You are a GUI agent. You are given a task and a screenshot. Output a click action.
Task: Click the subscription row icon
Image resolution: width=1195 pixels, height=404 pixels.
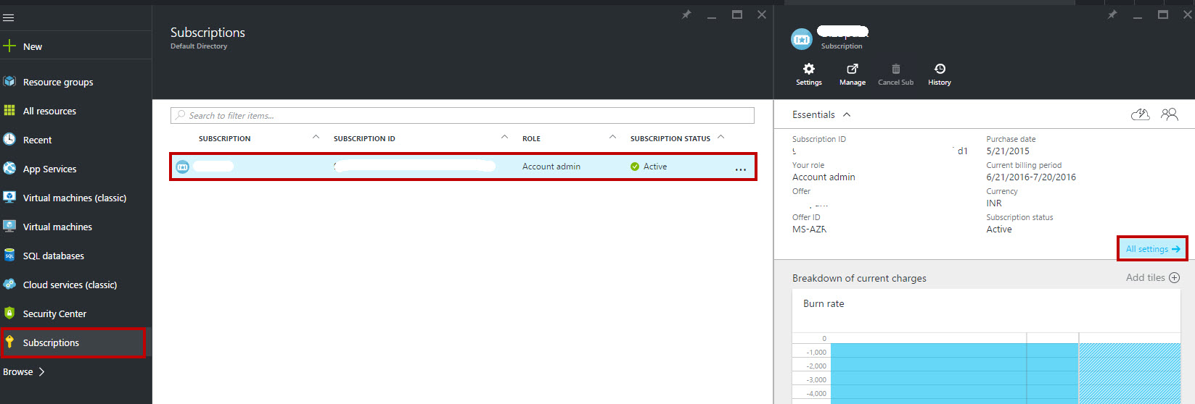click(183, 167)
